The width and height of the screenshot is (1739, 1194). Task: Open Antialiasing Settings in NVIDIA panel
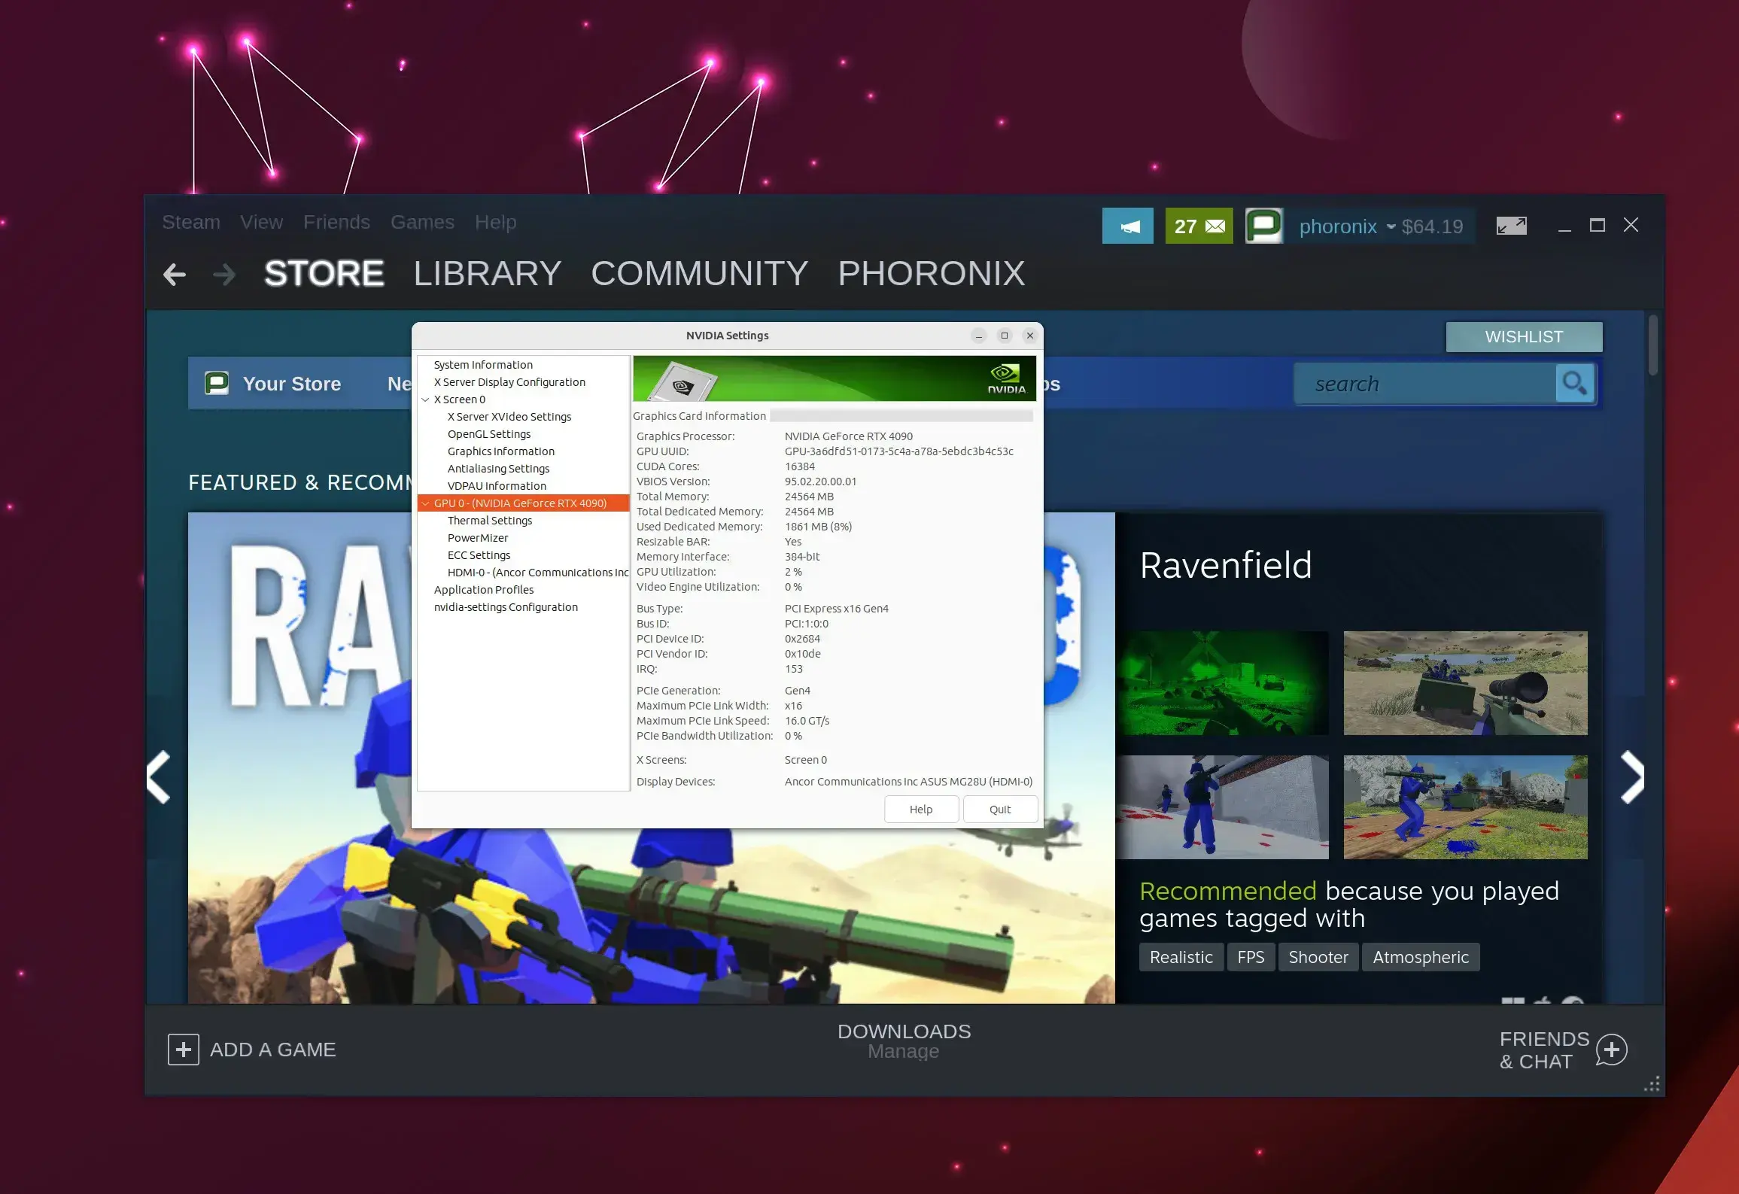tap(498, 467)
